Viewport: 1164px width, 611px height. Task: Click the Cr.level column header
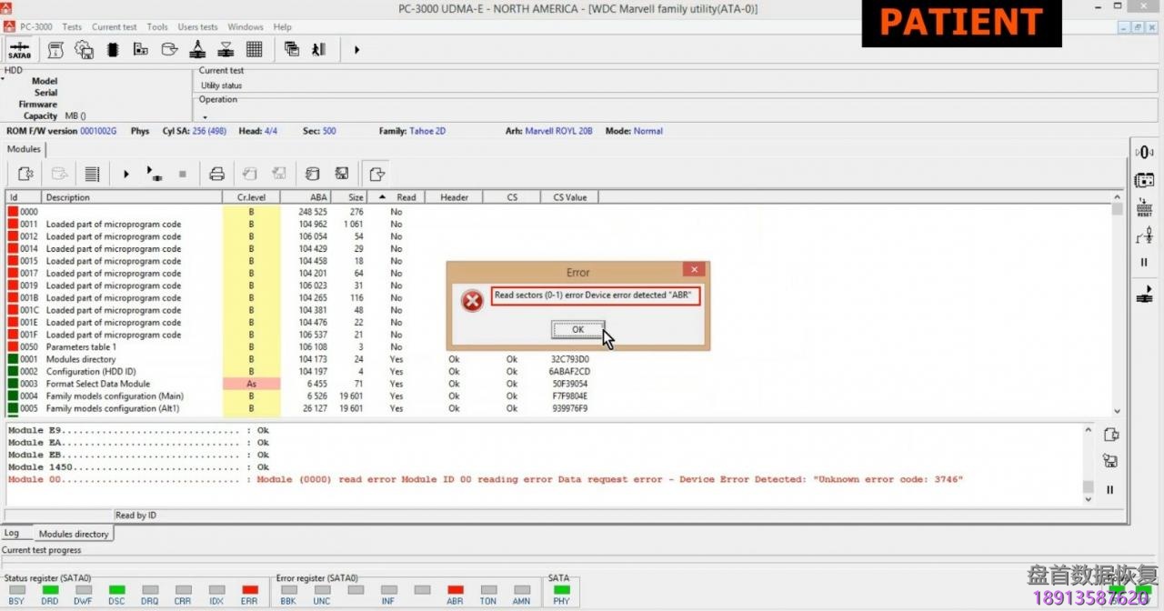point(251,197)
